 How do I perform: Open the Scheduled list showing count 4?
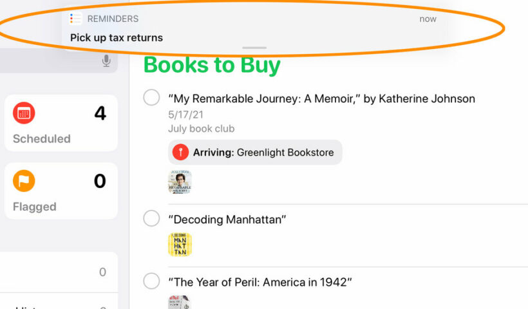click(61, 123)
